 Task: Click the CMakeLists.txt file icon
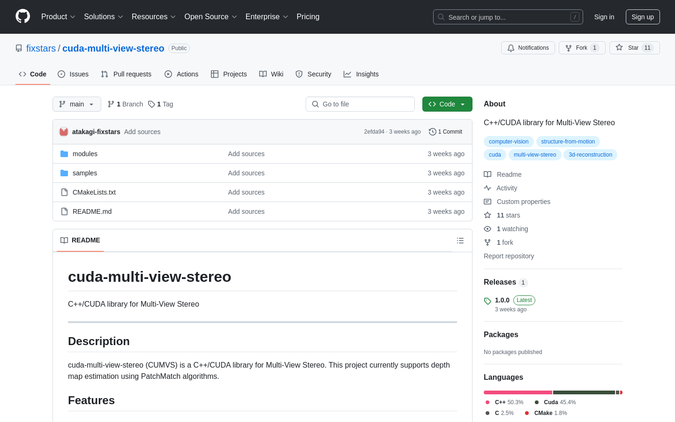[64, 192]
